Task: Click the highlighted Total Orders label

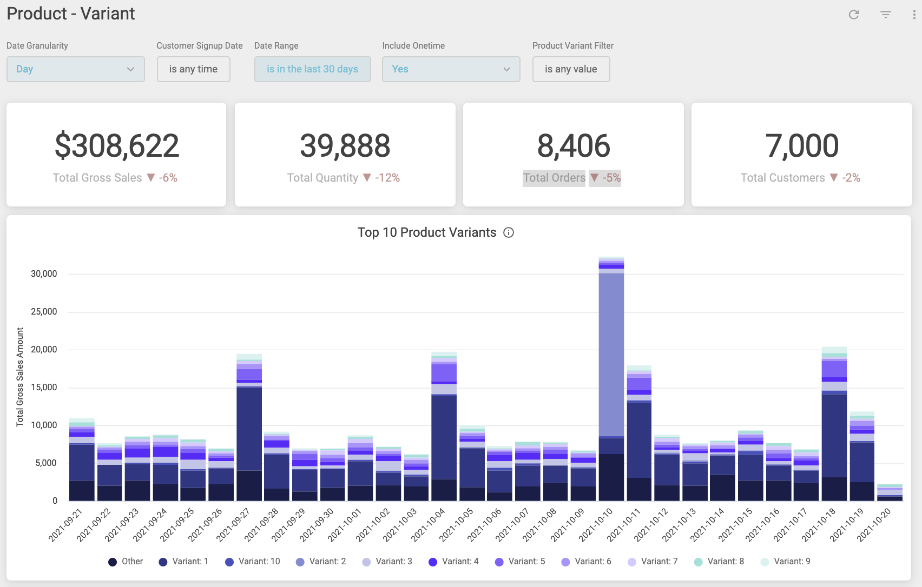Action: tap(554, 177)
